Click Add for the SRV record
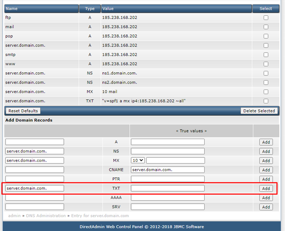The width and height of the screenshot is (285, 231). 266,207
